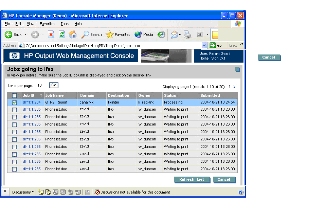
Task: Open the Address bar dropdown
Action: (204, 45)
